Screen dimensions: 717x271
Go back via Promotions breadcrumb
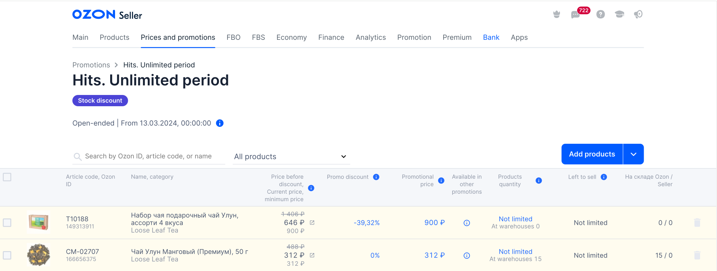coord(91,65)
